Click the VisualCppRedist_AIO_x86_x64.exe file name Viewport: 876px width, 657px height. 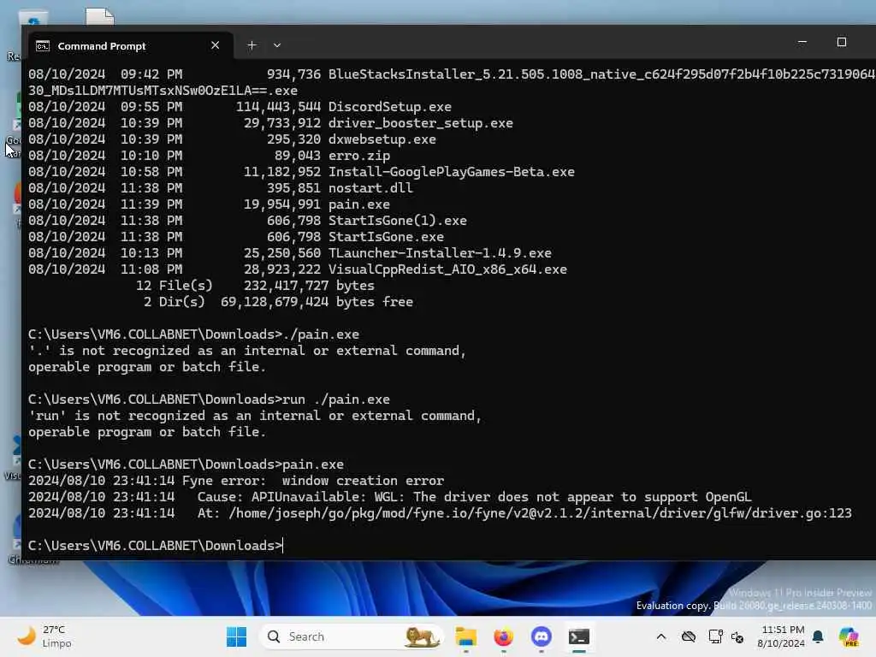[447, 269]
